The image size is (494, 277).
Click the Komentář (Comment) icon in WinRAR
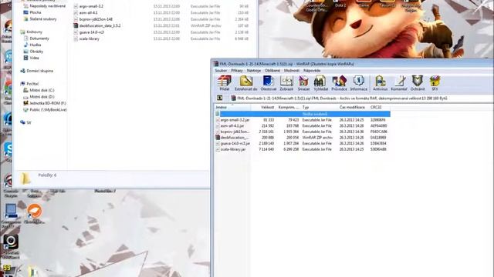[x=399, y=83]
